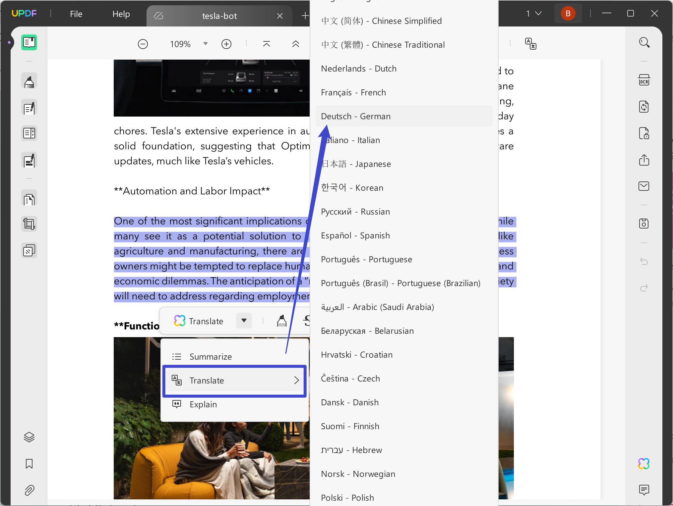
Task: Open the Organize Pages tool
Action: click(29, 199)
